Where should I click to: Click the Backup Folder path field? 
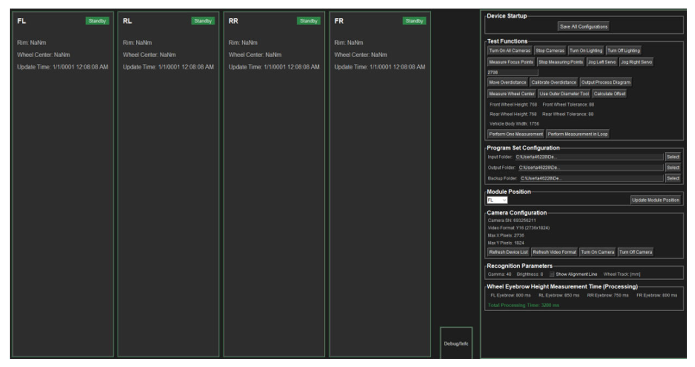[591, 178]
